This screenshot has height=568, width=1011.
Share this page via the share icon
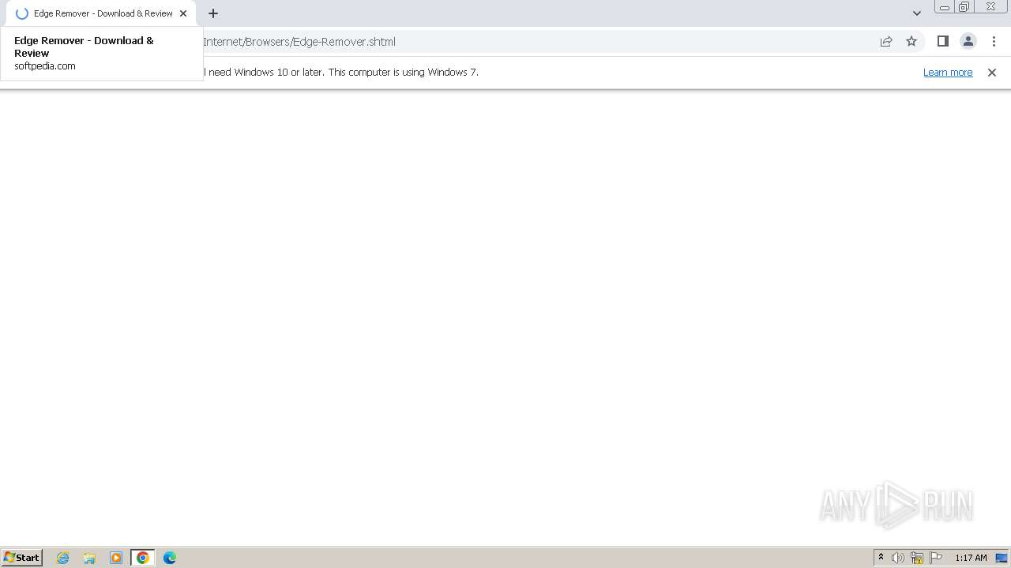point(886,42)
